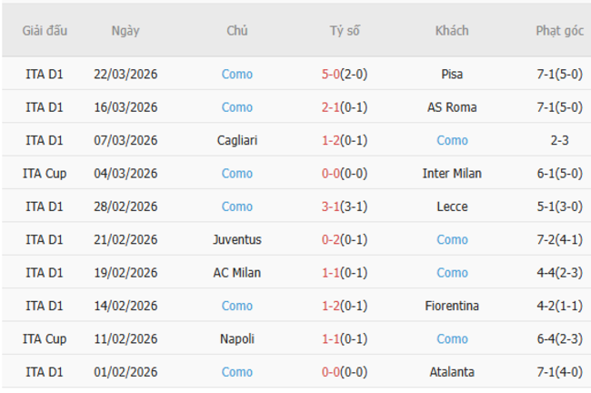Click the 6-4 corner stat in the Napoli row

(x=548, y=339)
